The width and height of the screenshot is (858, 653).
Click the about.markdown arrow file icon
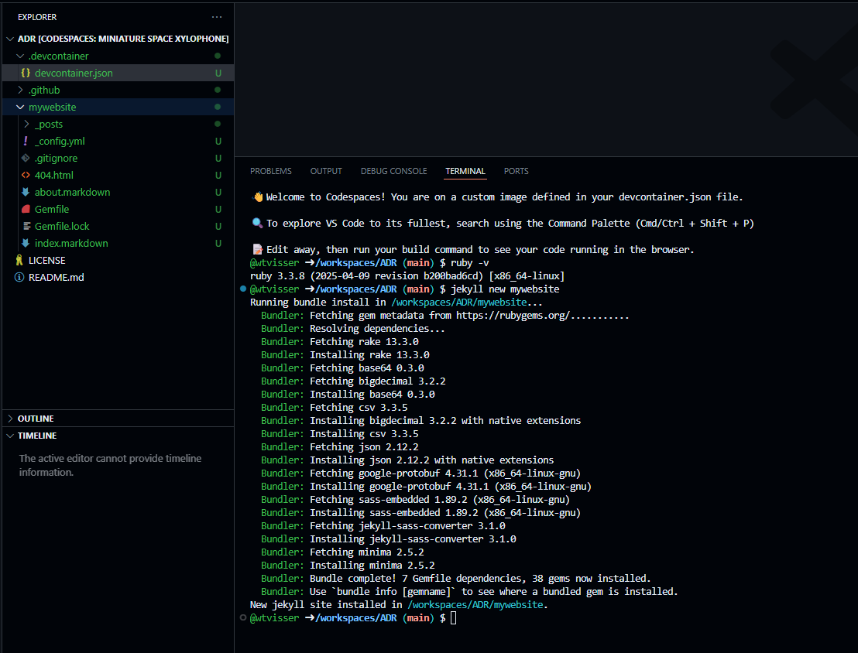tap(26, 192)
